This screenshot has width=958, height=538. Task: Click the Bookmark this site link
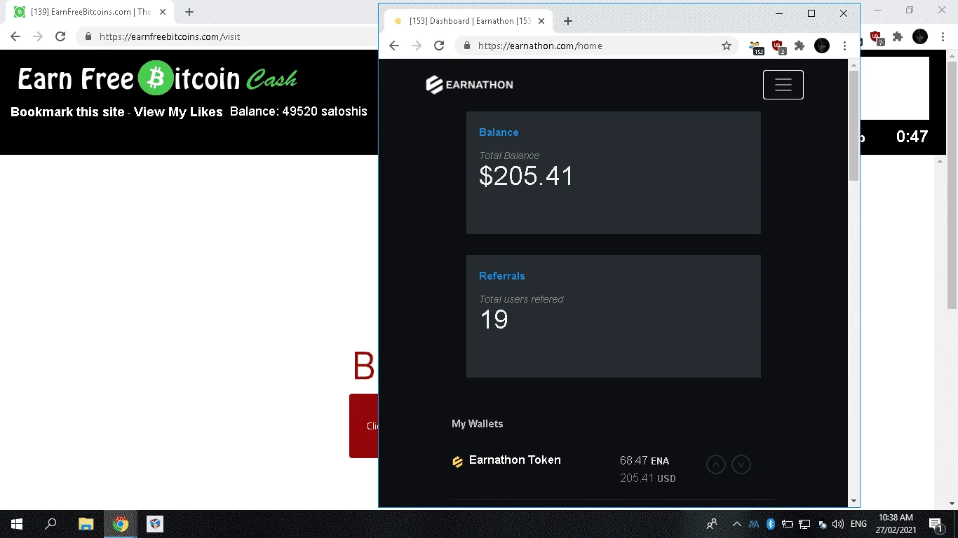[x=67, y=112]
